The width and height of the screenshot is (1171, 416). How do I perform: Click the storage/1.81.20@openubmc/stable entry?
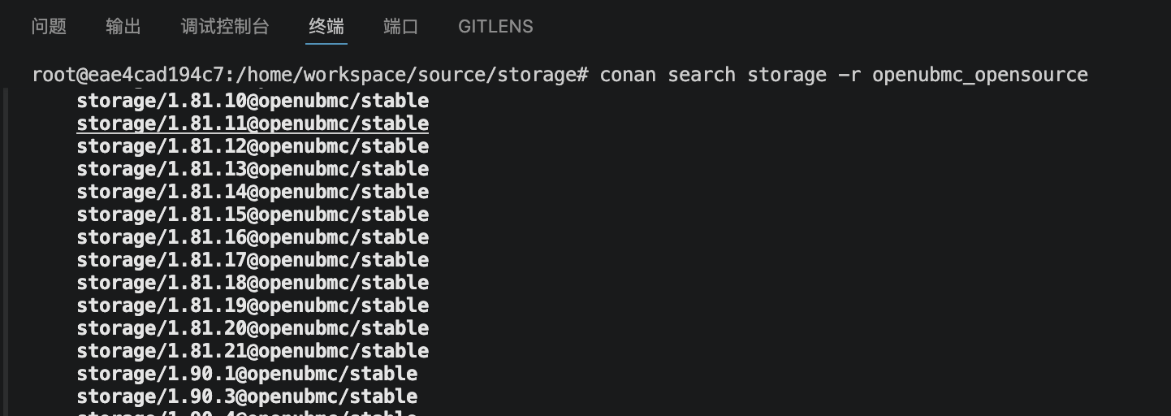pyautogui.click(x=253, y=328)
